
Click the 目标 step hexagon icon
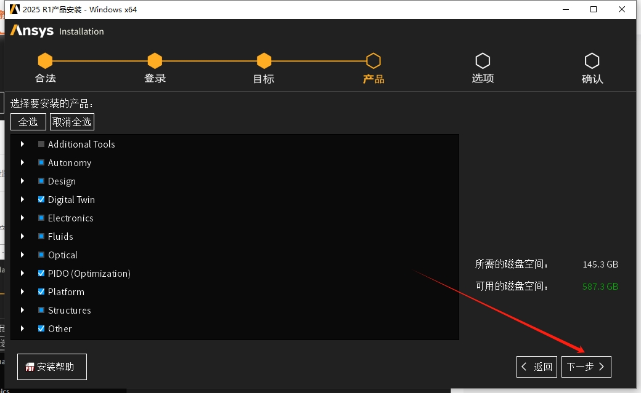point(264,61)
